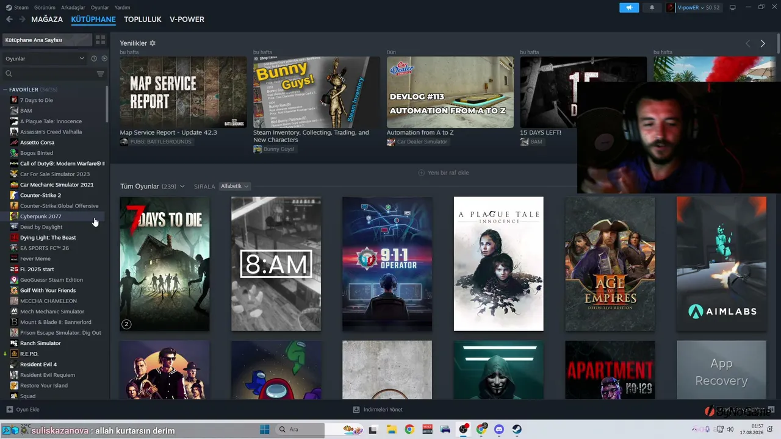Switch to the TOPLULUK tab
The height and width of the screenshot is (439, 781).
[x=143, y=20]
